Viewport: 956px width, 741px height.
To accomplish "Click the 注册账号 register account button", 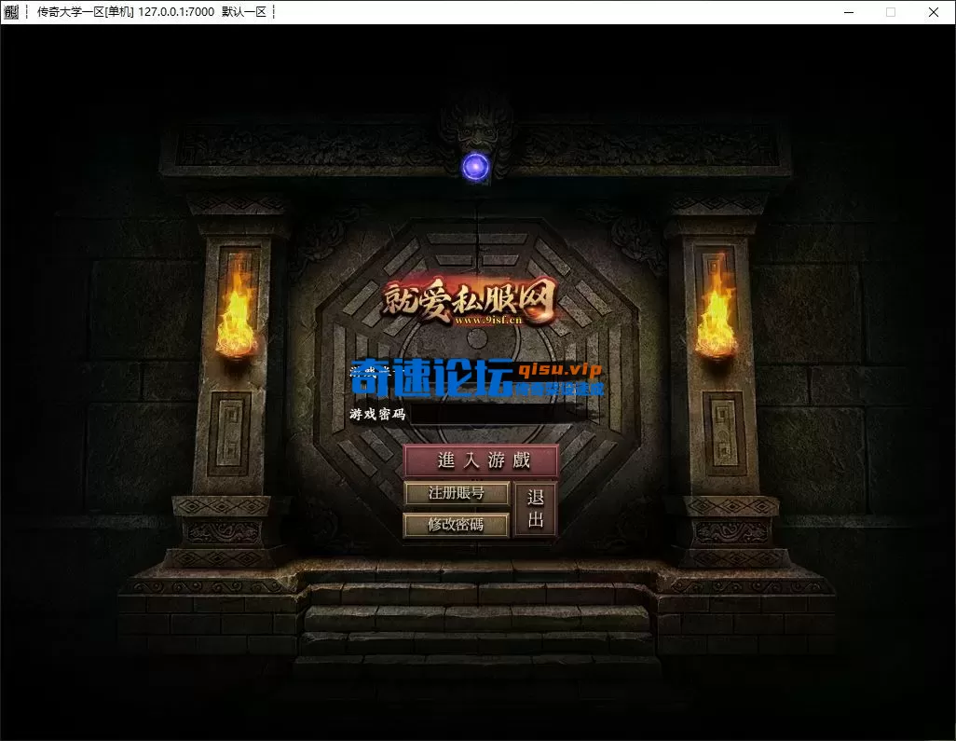I will point(456,493).
